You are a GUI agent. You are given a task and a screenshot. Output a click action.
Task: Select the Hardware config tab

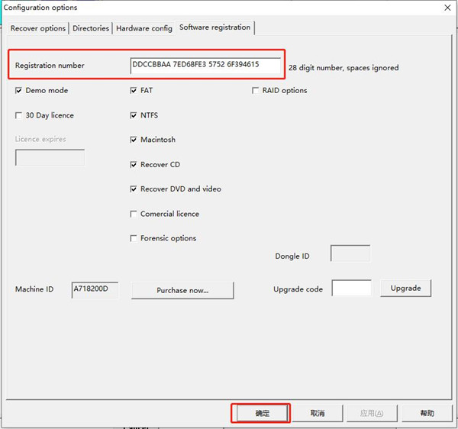(x=144, y=28)
